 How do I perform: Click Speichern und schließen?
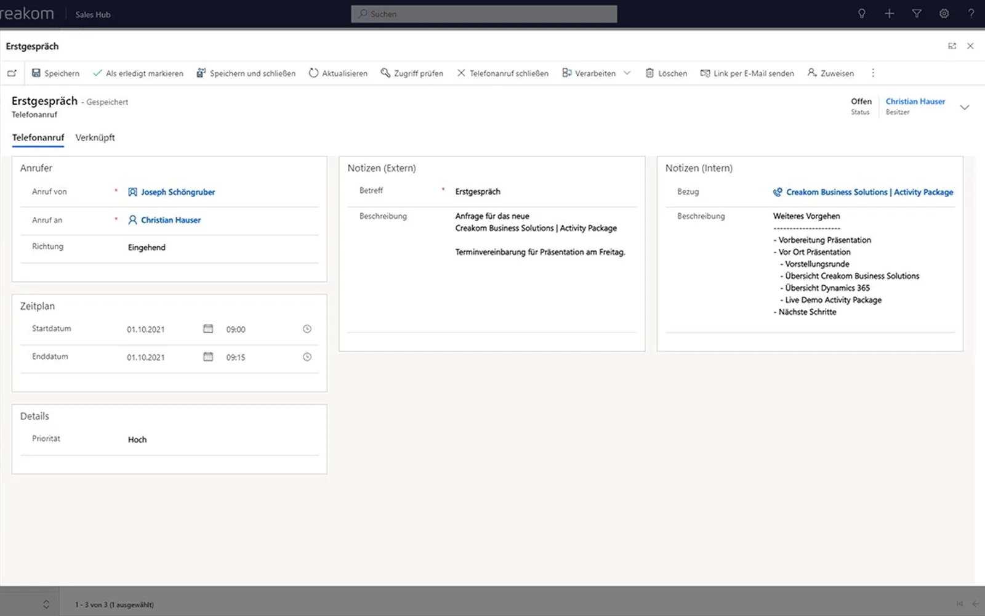246,73
